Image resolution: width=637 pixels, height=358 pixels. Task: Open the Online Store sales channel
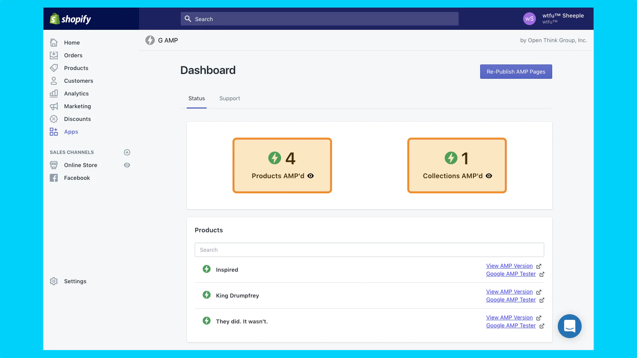81,165
